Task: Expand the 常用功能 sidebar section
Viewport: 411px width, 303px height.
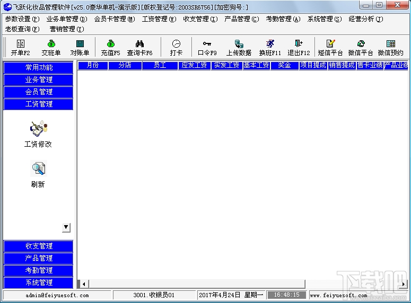Action: [38, 68]
